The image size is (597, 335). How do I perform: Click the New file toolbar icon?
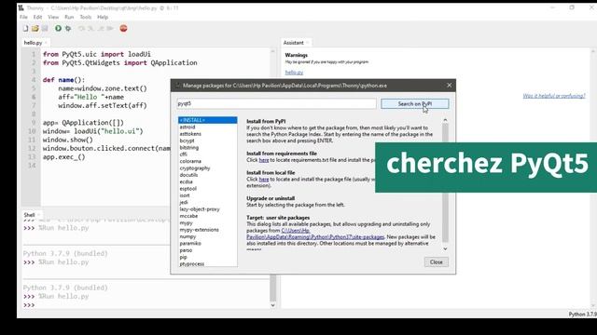pos(25,29)
